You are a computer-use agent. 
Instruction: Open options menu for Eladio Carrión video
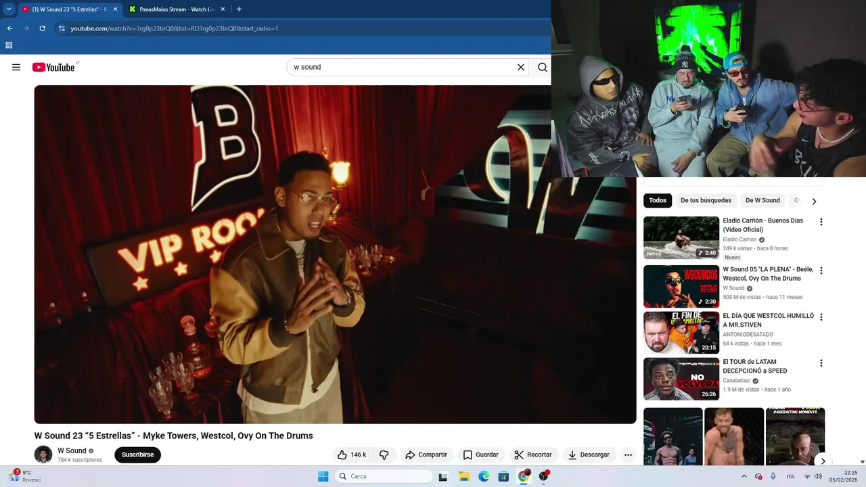point(821,222)
